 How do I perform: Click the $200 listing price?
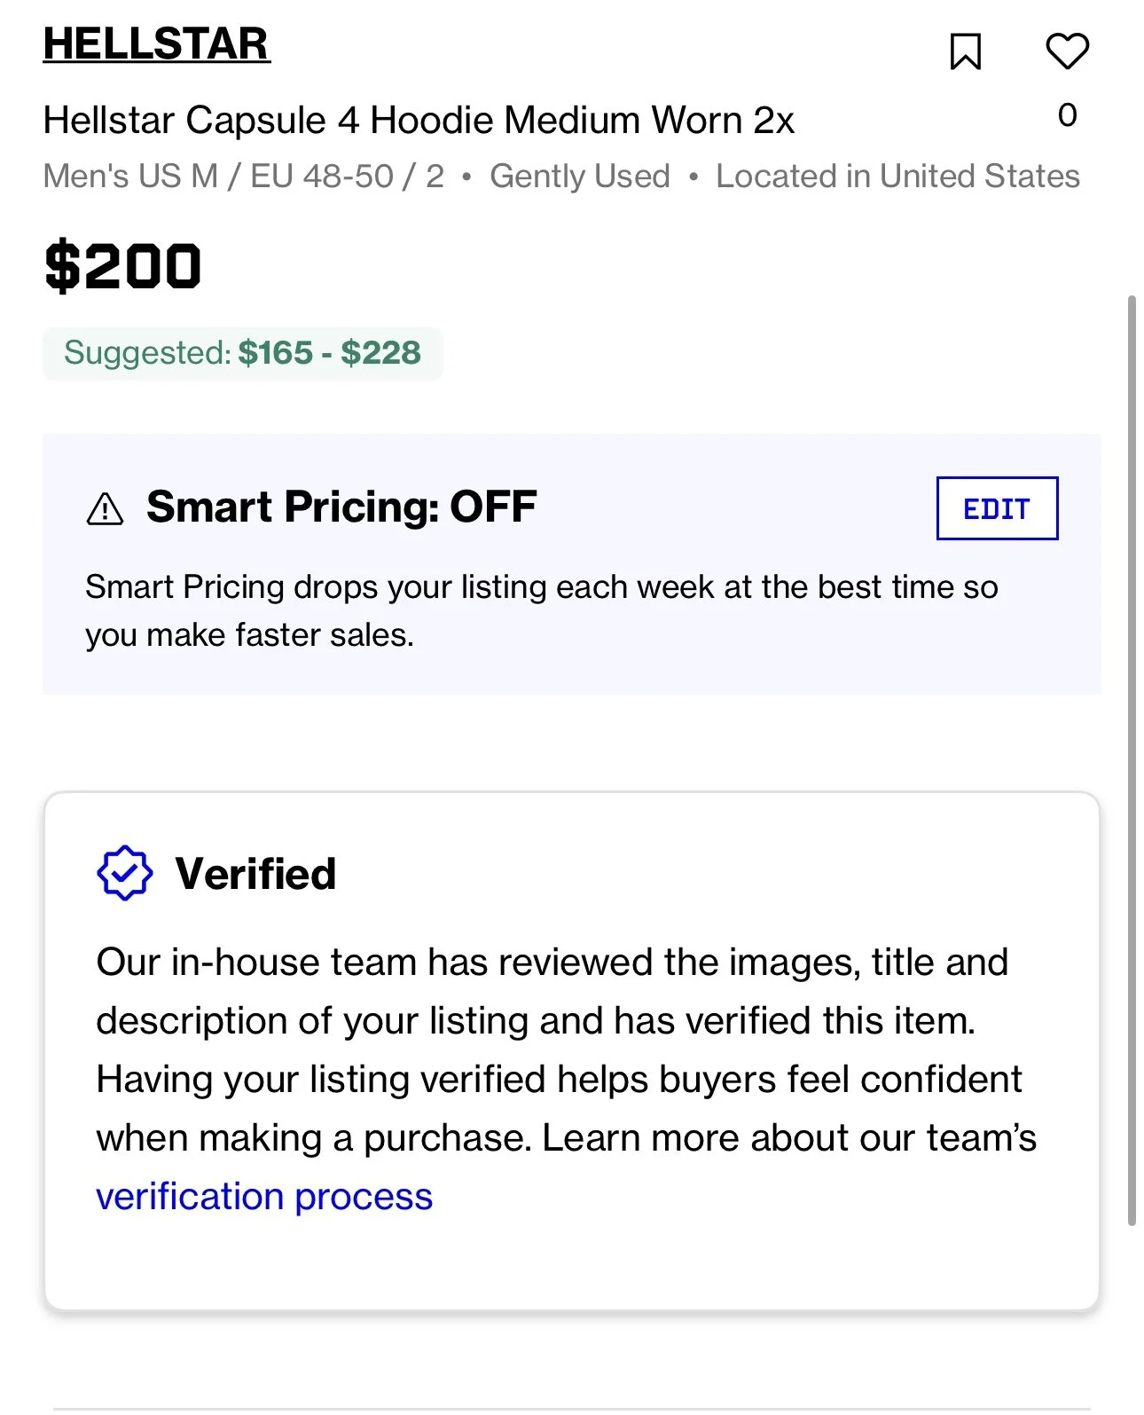pos(123,266)
